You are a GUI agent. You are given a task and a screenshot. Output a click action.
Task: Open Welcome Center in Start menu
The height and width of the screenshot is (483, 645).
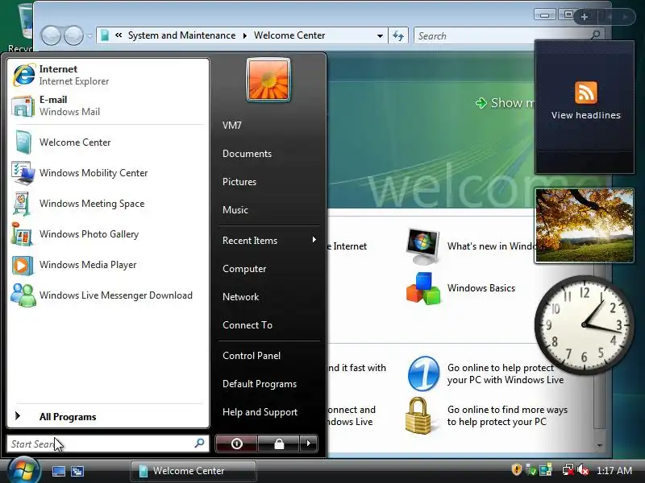[x=108, y=142]
